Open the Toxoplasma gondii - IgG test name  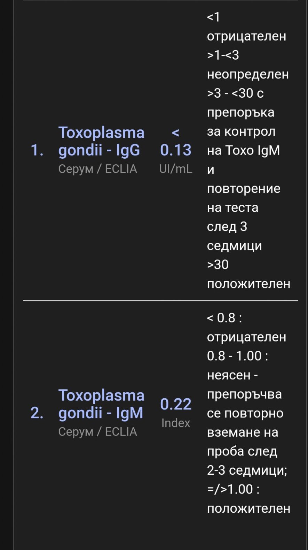coord(101,141)
